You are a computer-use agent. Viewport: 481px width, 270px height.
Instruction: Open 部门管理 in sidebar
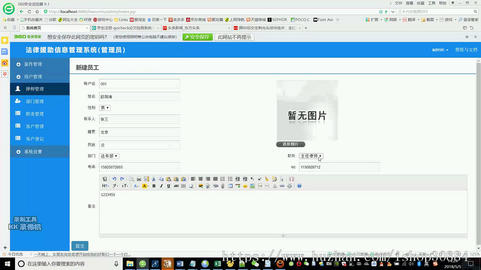point(40,101)
